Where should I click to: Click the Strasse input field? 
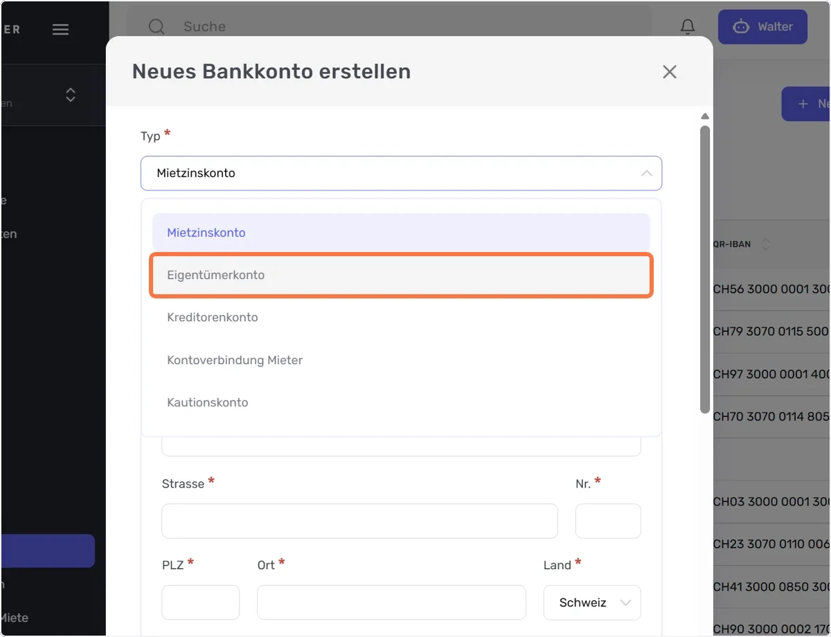(x=359, y=521)
